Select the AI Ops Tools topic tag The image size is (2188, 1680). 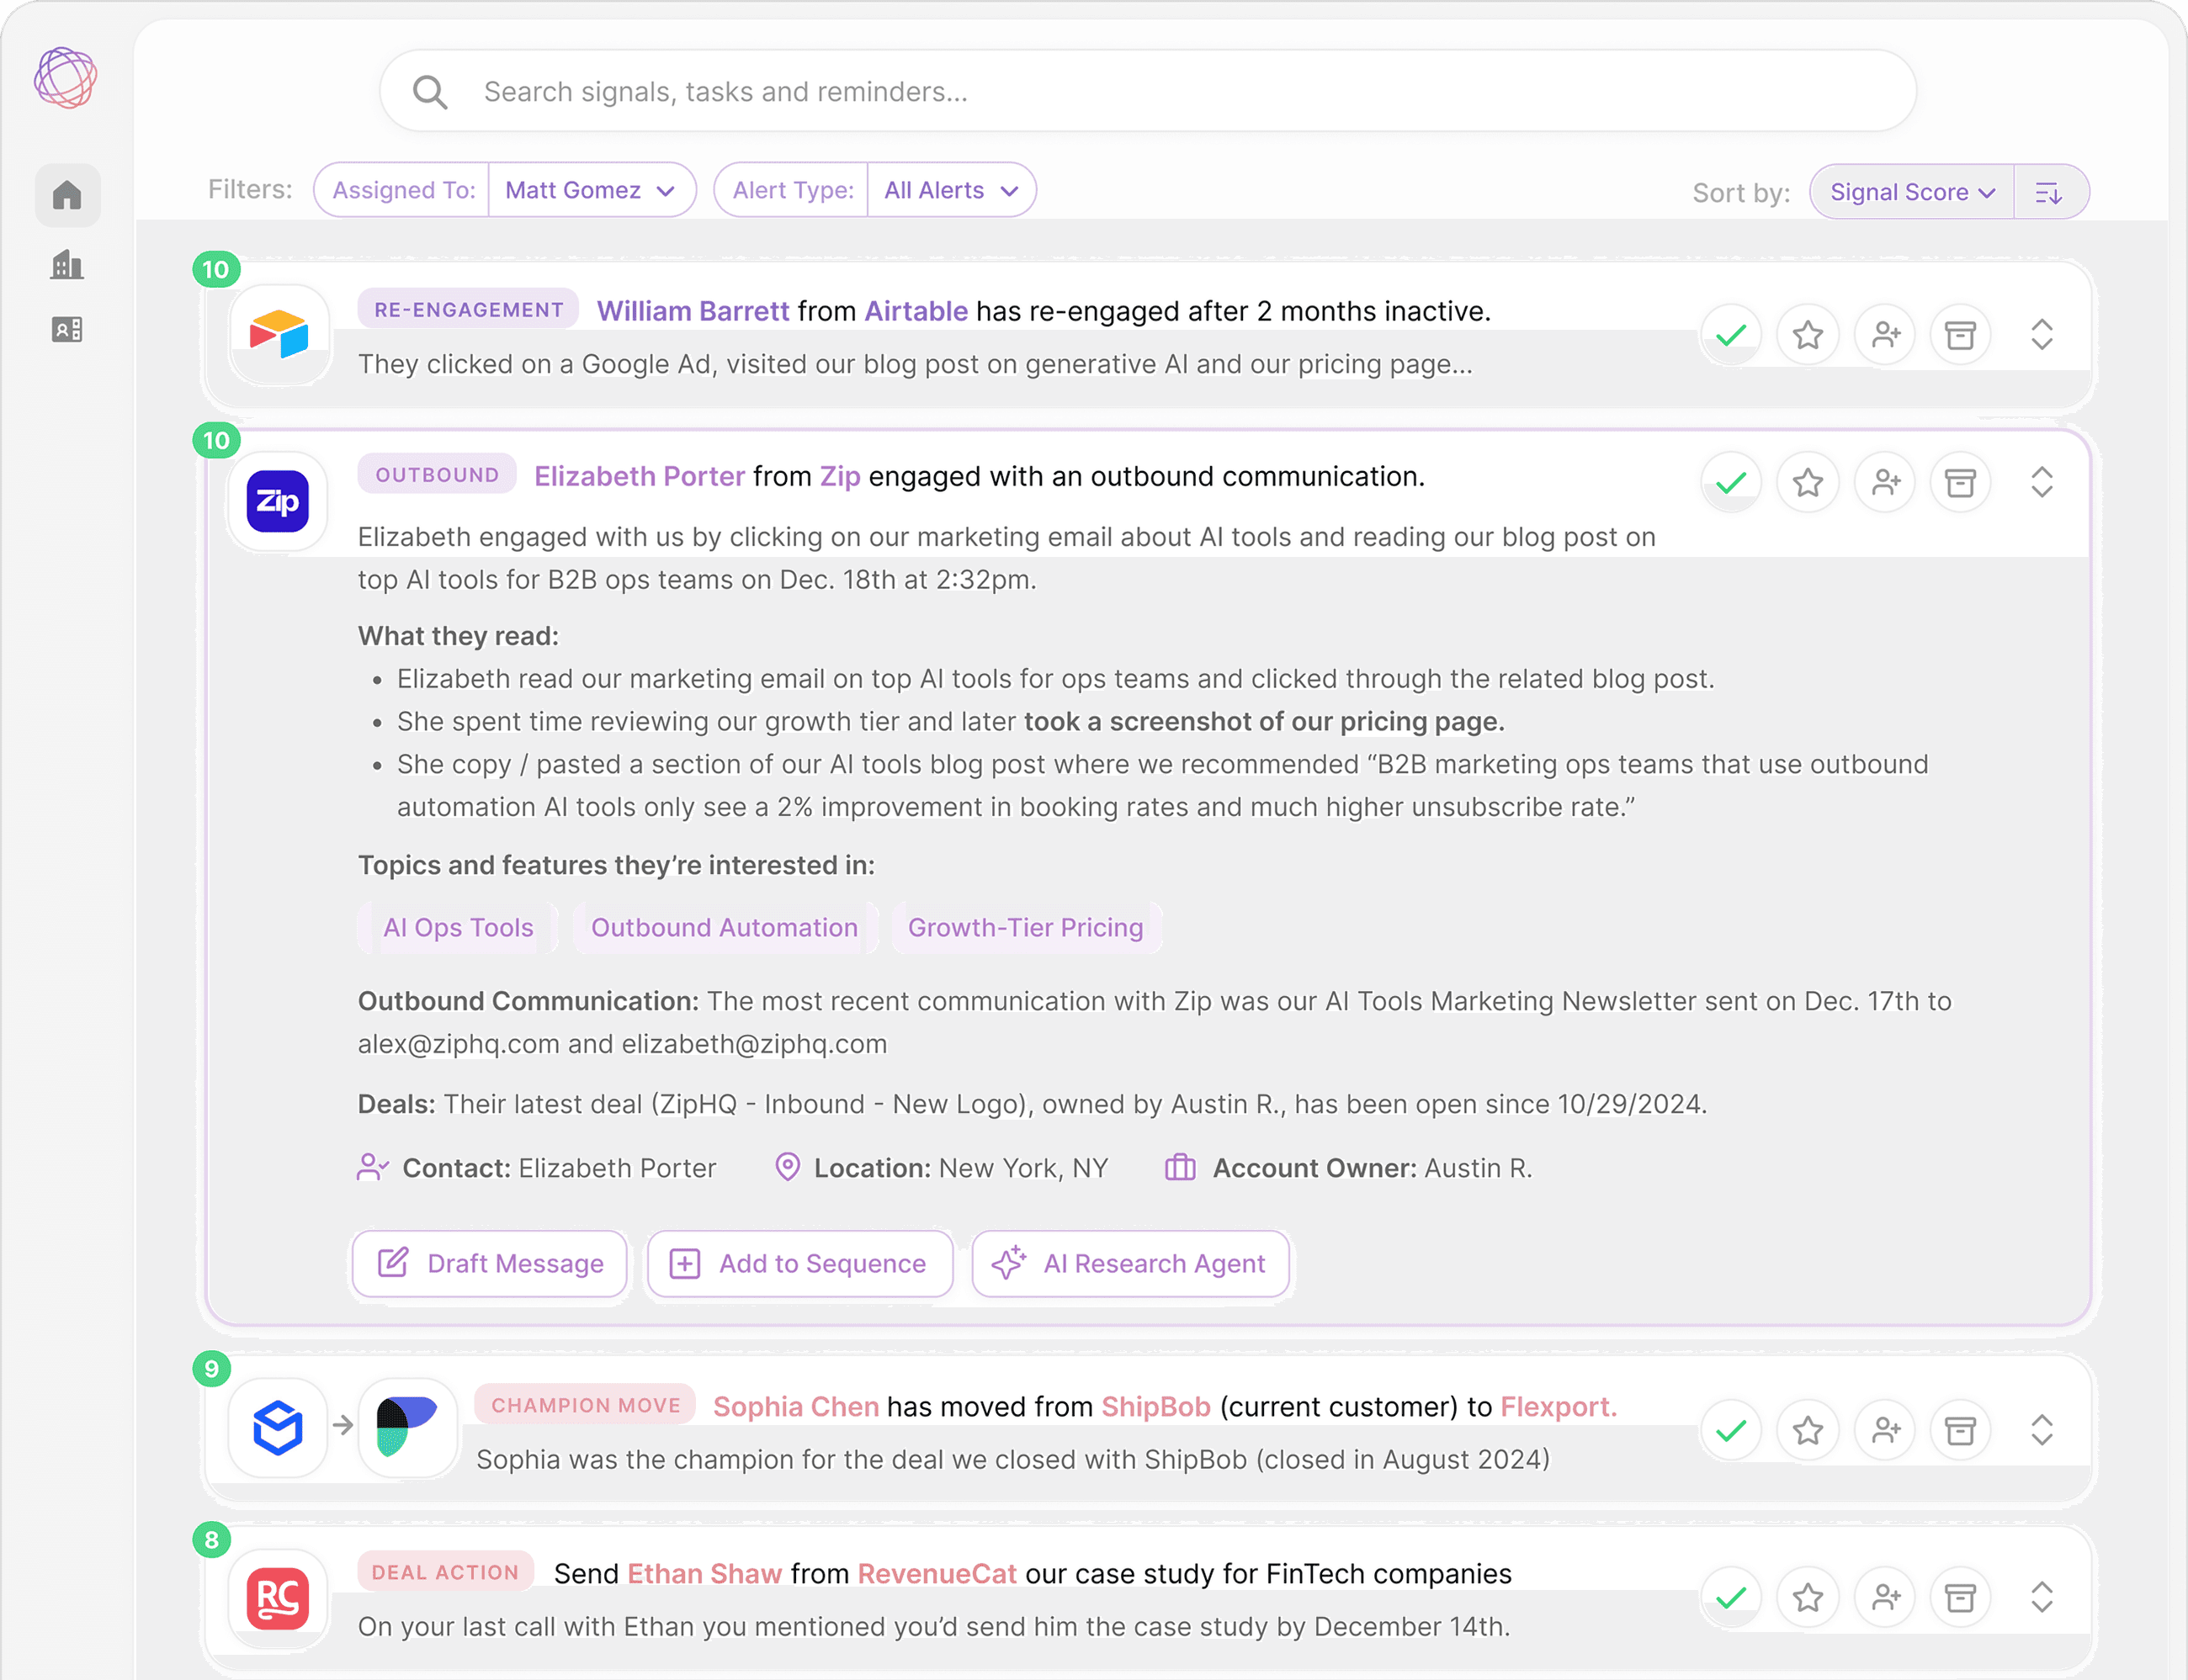click(458, 927)
